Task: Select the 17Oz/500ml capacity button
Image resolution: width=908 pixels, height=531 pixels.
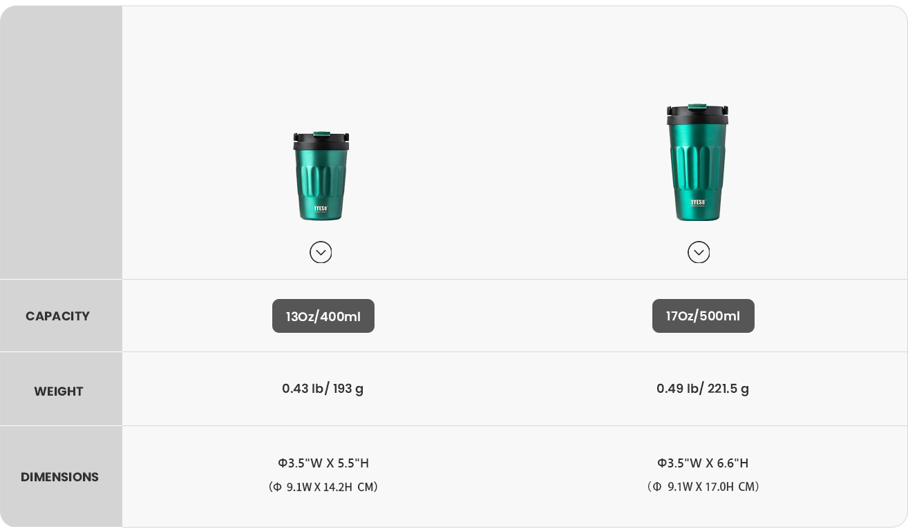Action: 703,316
